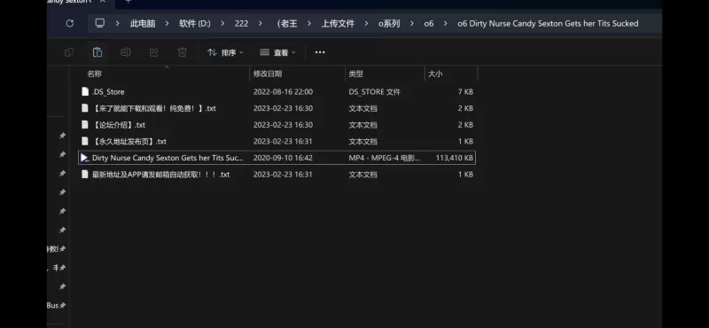The width and height of the screenshot is (709, 328).
Task: Open the 排序 sort dropdown
Action: 225,52
